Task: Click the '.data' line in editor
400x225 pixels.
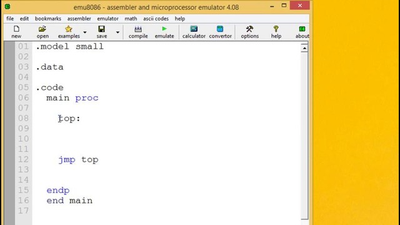Action: [49, 67]
